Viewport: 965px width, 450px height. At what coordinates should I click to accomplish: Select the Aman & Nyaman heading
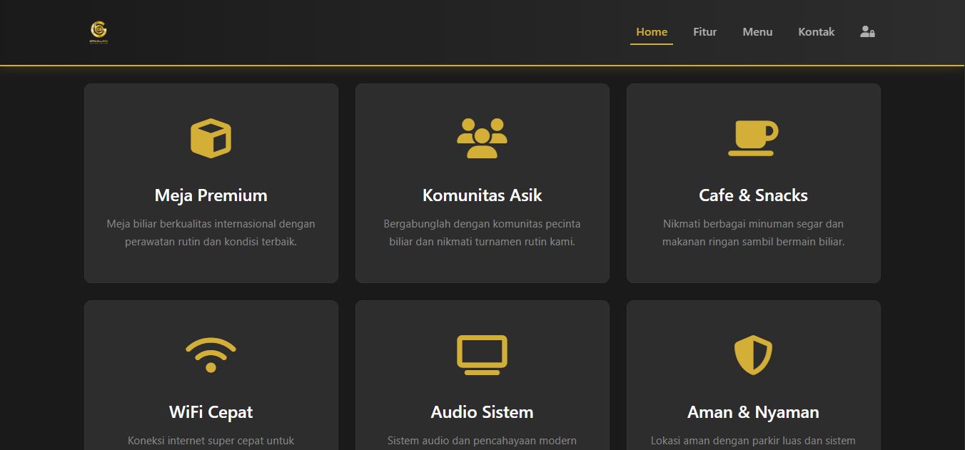753,412
